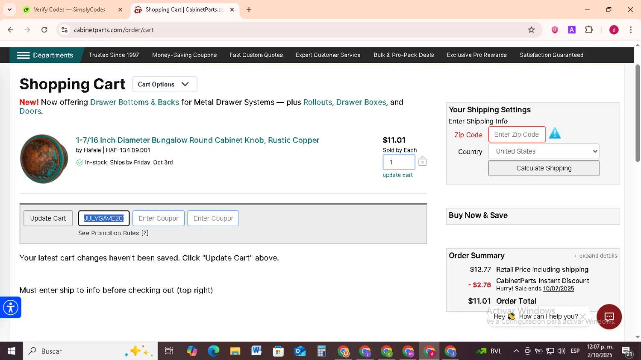Open the tab search dropdown arrow
Viewport: 641px width, 360px height.
[x=9, y=9]
